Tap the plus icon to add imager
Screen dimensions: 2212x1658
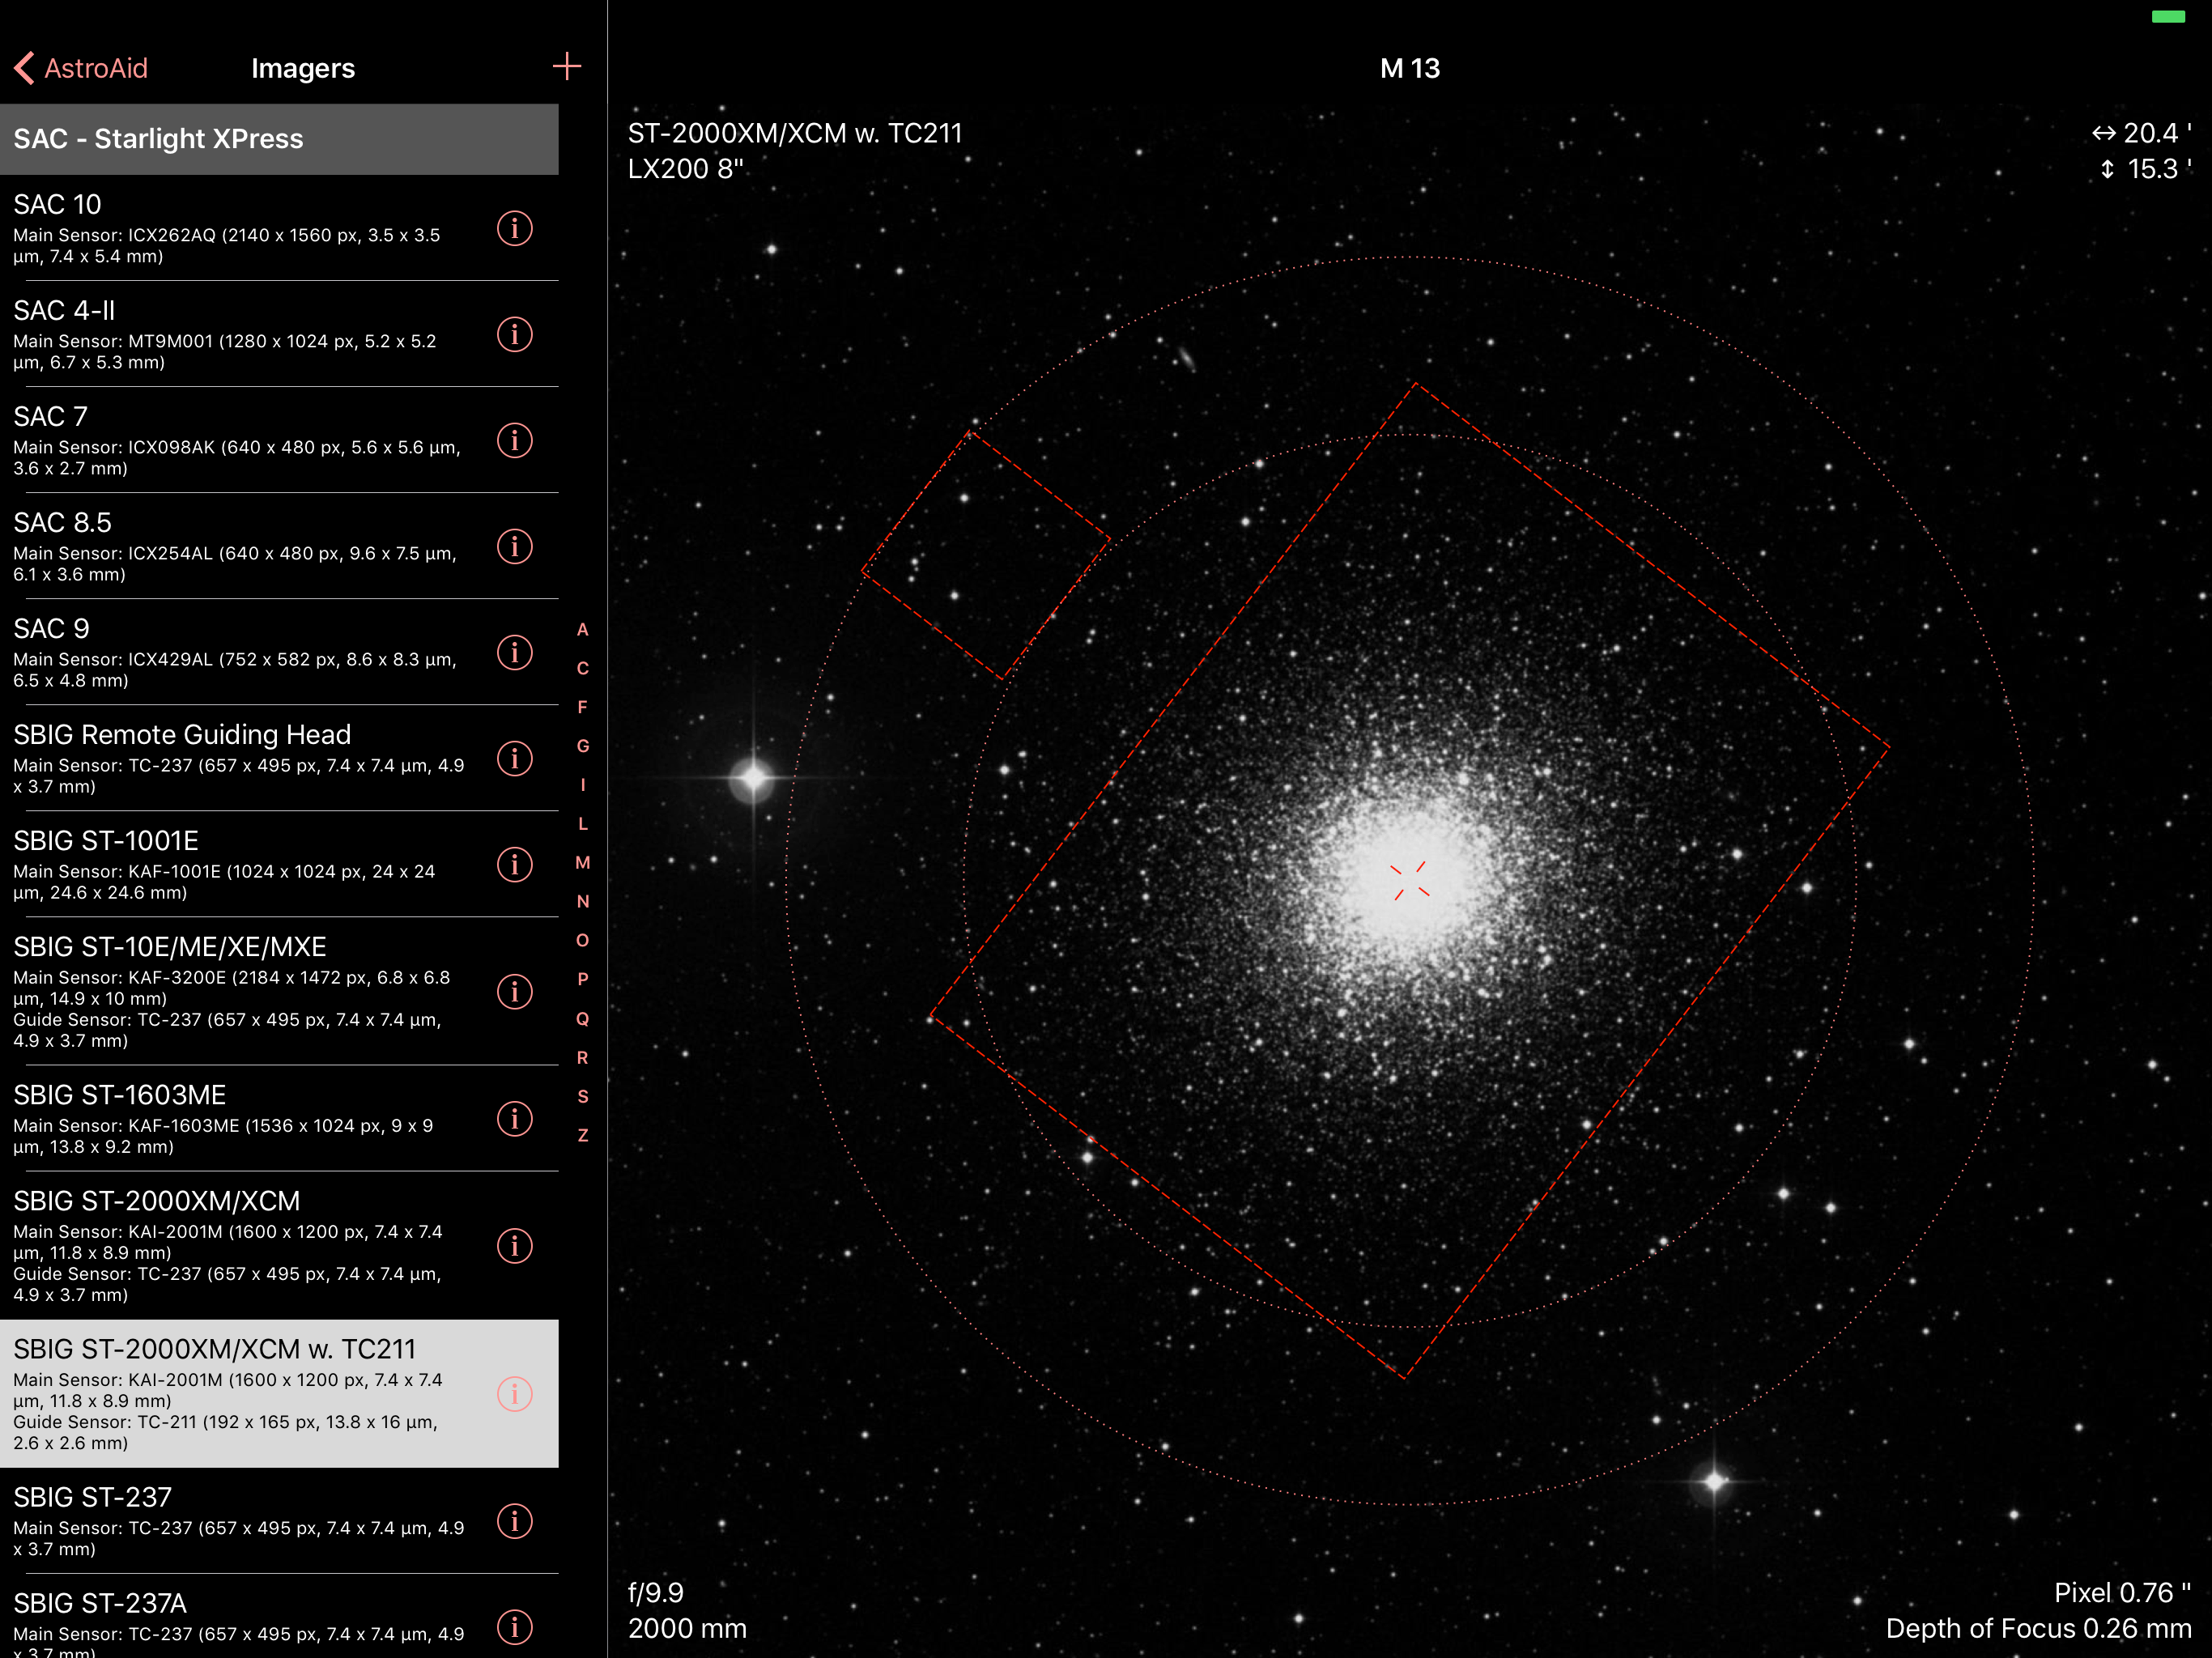[566, 67]
